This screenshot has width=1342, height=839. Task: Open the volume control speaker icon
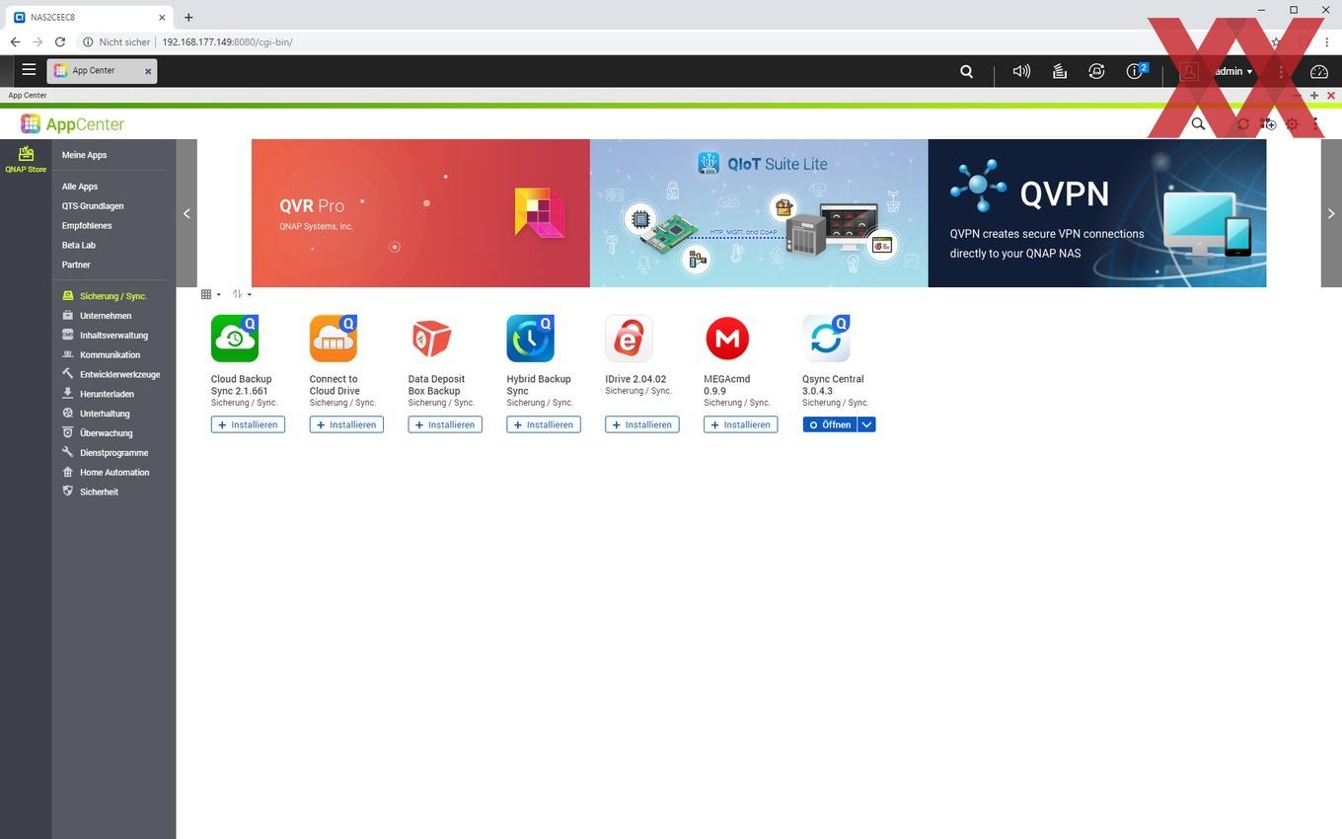(x=1021, y=71)
